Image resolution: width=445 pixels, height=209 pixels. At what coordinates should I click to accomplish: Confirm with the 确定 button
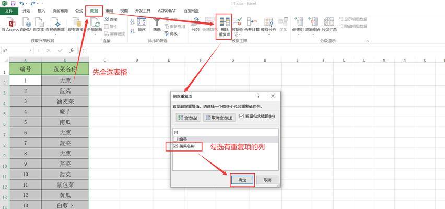coord(242,180)
